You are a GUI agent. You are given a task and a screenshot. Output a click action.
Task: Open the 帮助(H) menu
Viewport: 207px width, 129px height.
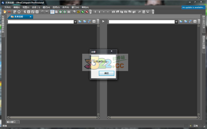(85, 7)
